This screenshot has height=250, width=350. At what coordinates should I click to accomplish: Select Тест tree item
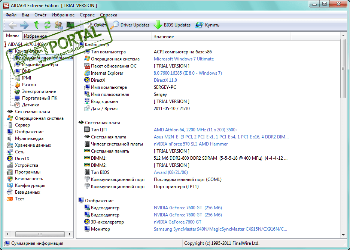point(19,199)
